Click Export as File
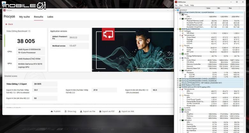 [87, 111]
